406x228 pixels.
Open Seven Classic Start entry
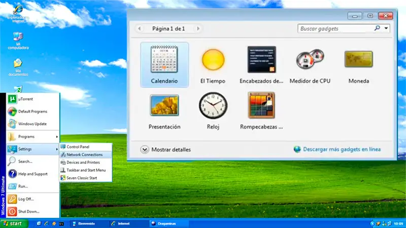click(86, 178)
